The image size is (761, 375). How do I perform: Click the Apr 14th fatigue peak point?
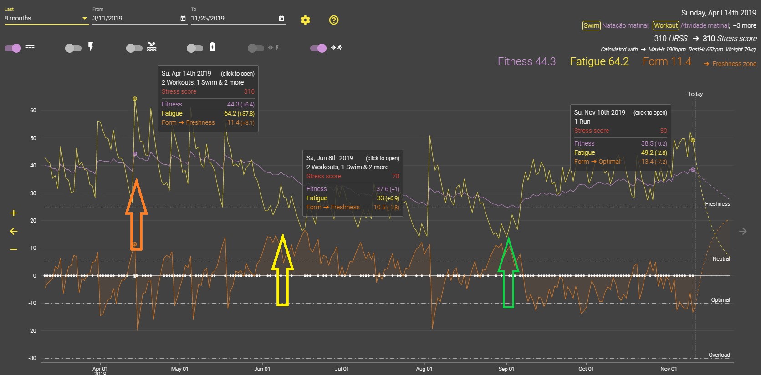tap(135, 99)
